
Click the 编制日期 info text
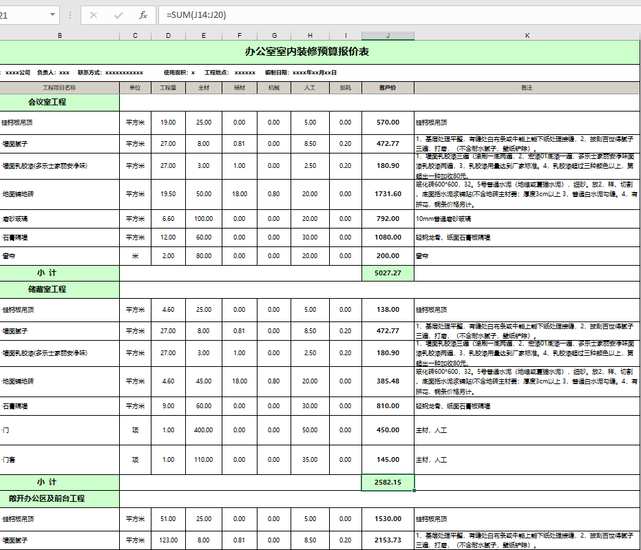click(x=301, y=73)
